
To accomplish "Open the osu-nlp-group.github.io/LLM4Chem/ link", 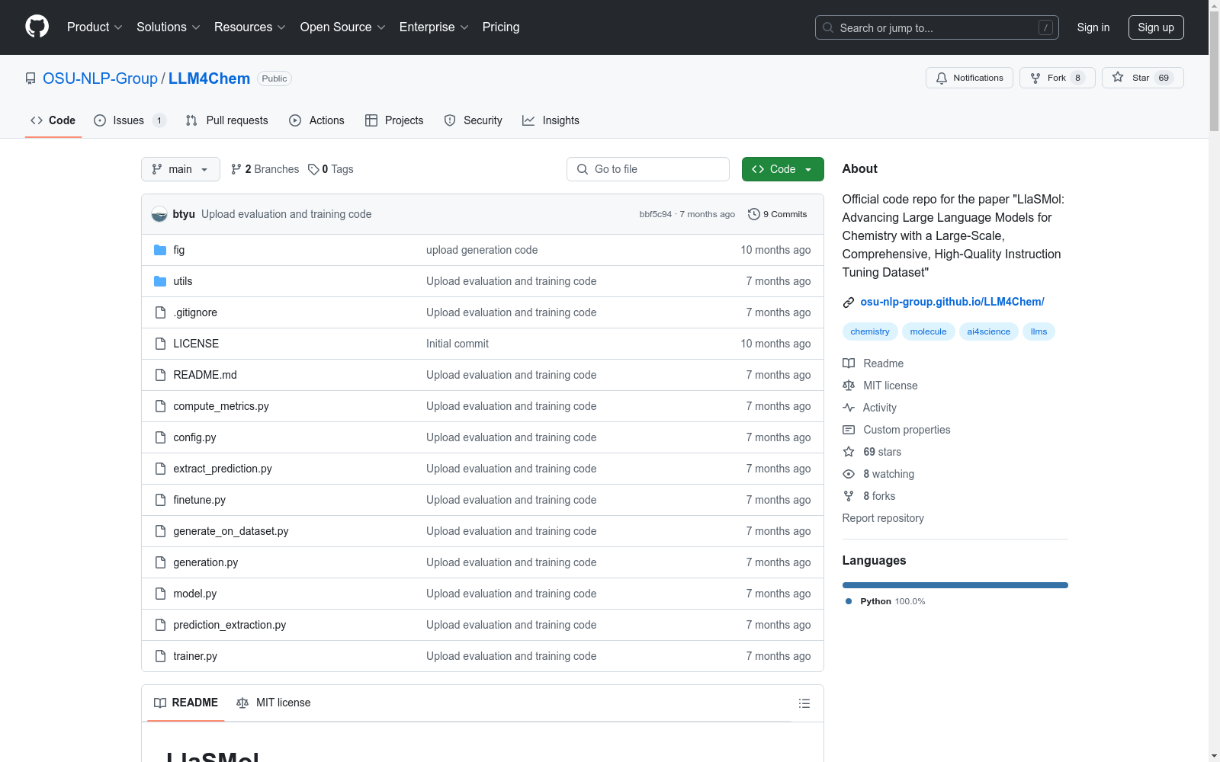I will coord(952,302).
